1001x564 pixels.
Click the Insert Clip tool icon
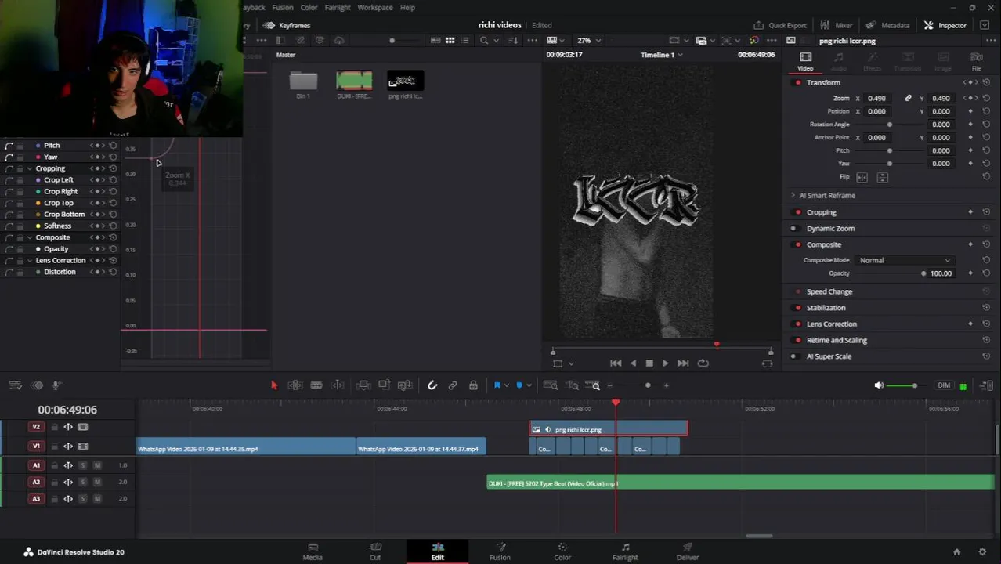(x=363, y=385)
